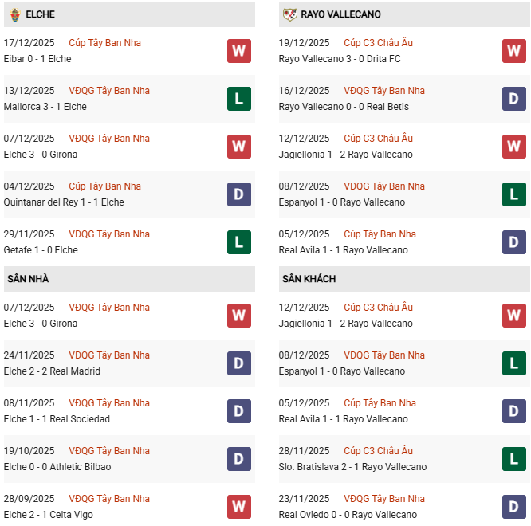Click D badge for Elche 2-2 Real Madrid

(x=238, y=363)
